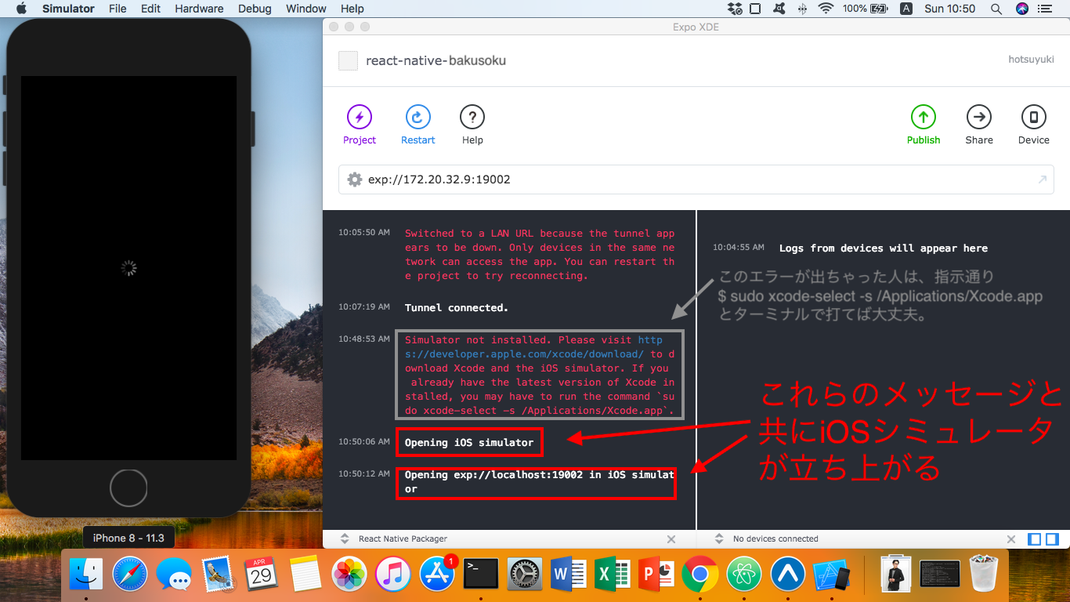Open the Debug menu

255,9
